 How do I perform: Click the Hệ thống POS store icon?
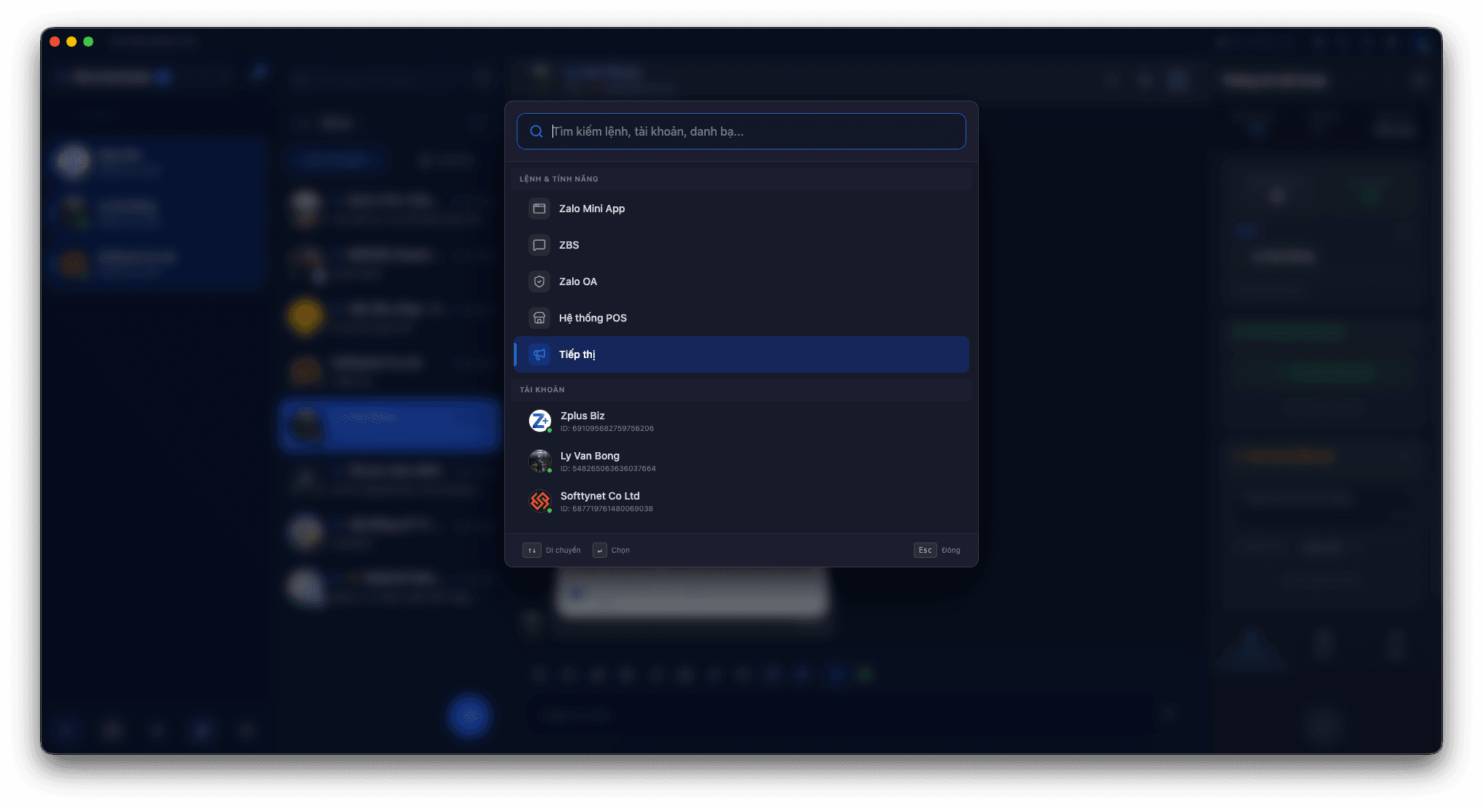point(539,318)
